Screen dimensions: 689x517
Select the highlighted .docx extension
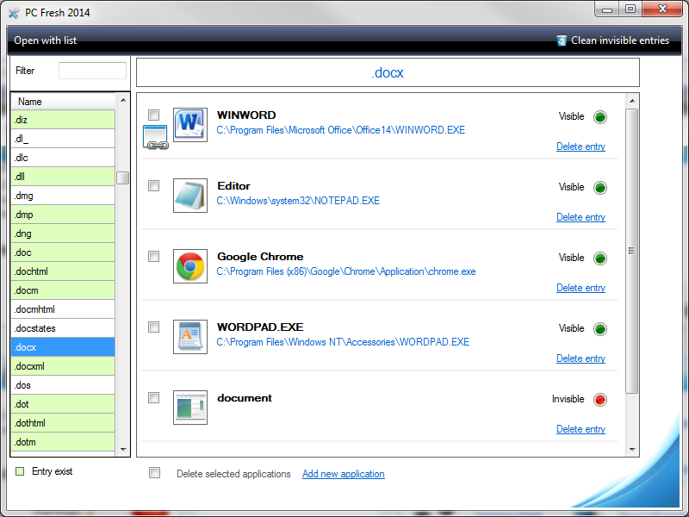click(x=63, y=347)
